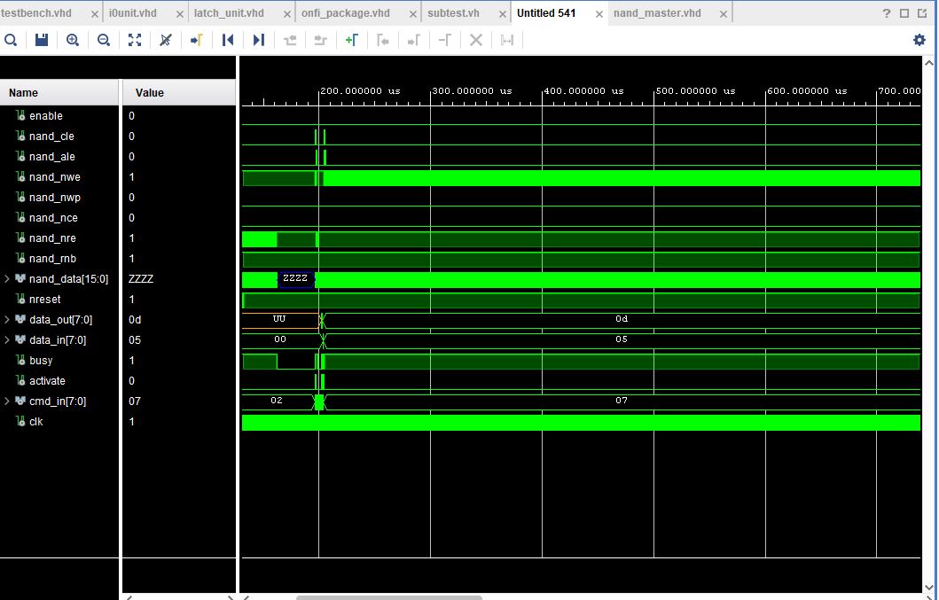
Task: Open the help question mark
Action: pyautogui.click(x=887, y=13)
